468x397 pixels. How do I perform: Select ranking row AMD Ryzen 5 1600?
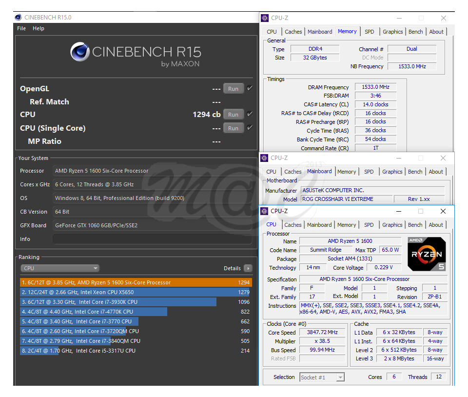pyautogui.click(x=136, y=282)
